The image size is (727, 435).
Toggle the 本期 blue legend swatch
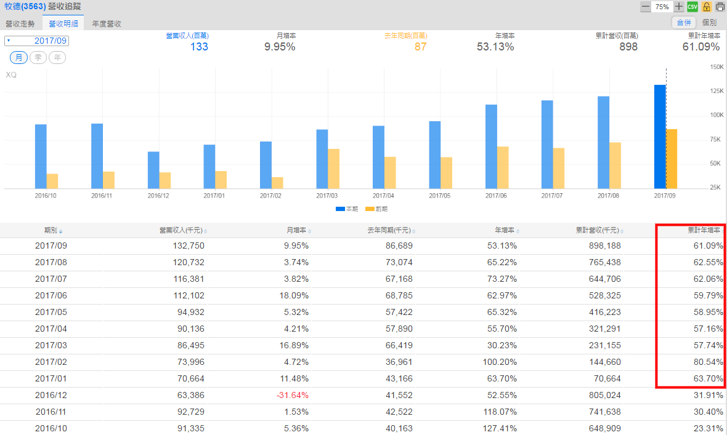[x=340, y=209]
